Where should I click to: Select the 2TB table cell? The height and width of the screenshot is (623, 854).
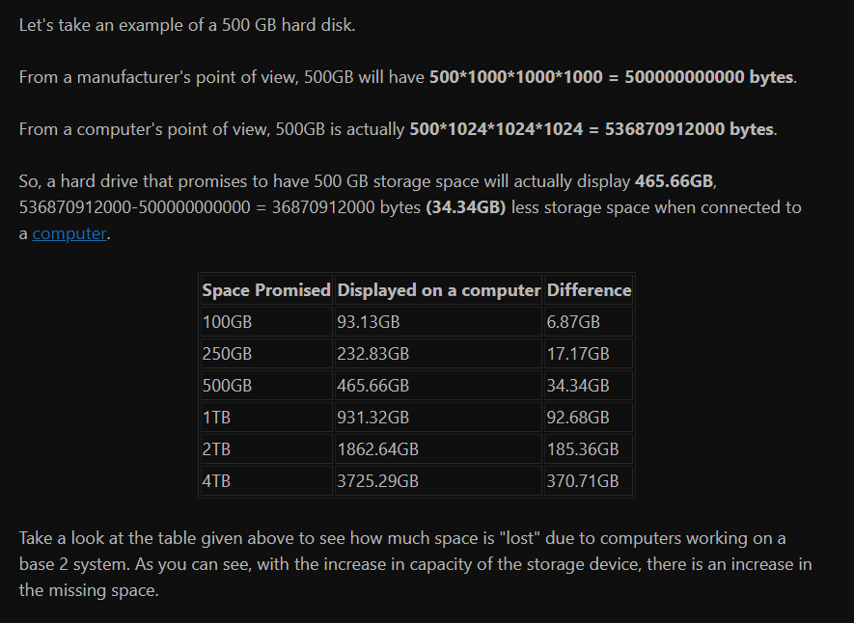pos(266,448)
